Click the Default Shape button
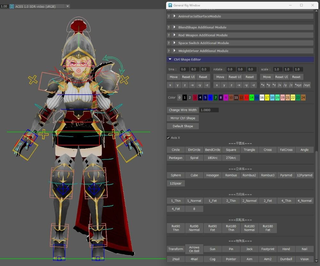This screenshot has height=266, width=320. pyautogui.click(x=183, y=126)
